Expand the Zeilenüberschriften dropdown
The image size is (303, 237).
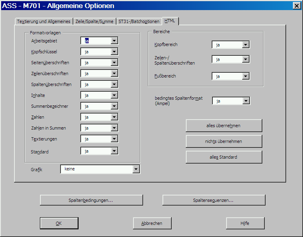(x=114, y=73)
